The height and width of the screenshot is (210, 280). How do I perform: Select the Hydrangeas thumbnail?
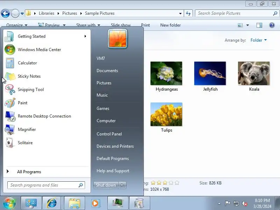pyautogui.click(x=167, y=73)
